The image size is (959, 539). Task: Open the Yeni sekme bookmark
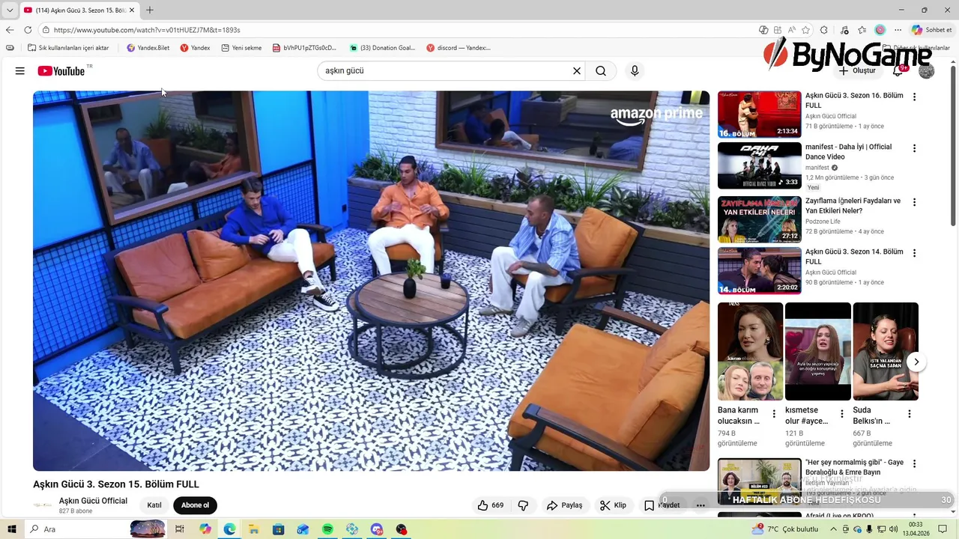coord(241,48)
